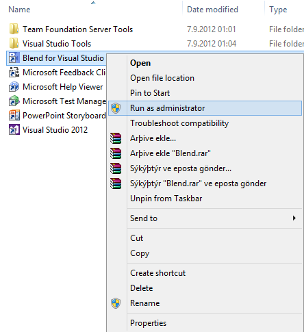Click the WinRAR icon next to Arþive ekle...

116,138
